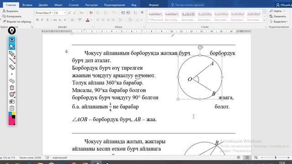Open the Epic Pen color palette
The height and width of the screenshot is (164, 292).
pyautogui.click(x=12, y=118)
